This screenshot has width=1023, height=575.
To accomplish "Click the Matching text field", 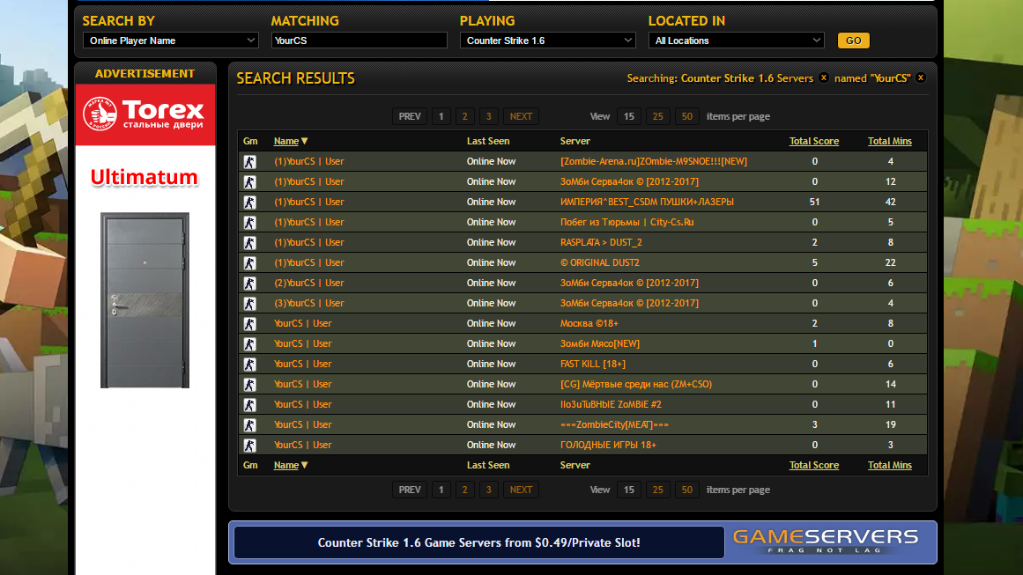I will coord(359,41).
